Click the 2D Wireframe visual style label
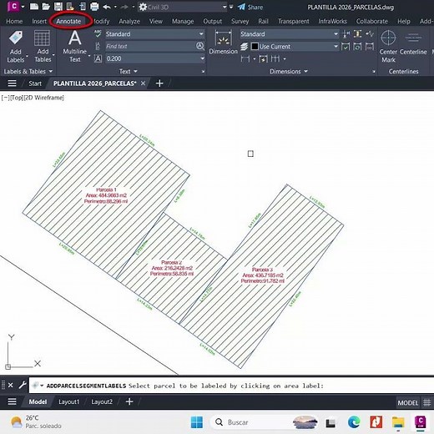 44,98
